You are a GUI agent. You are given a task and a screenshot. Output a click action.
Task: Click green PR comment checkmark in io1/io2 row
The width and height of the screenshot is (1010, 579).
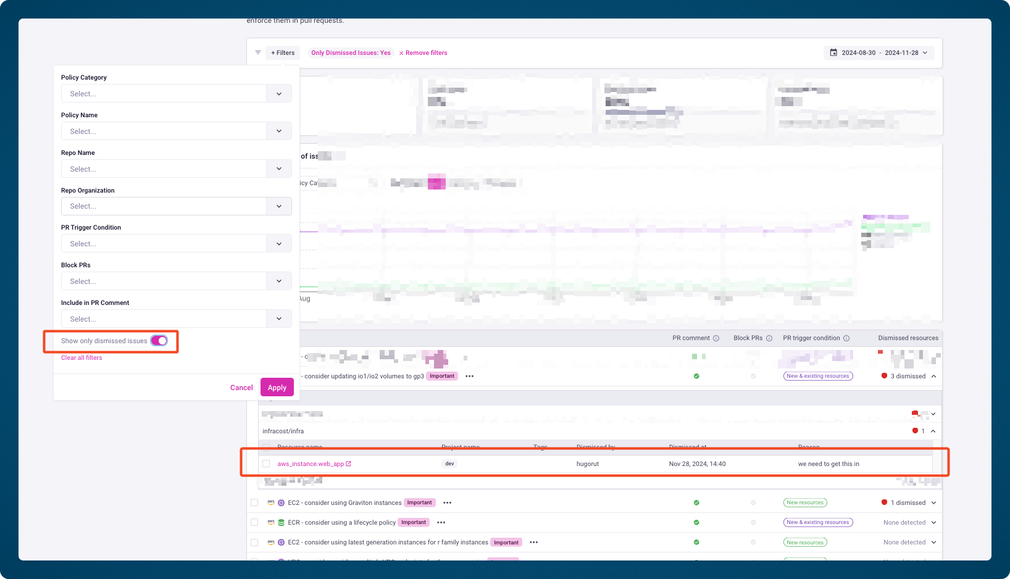point(696,376)
